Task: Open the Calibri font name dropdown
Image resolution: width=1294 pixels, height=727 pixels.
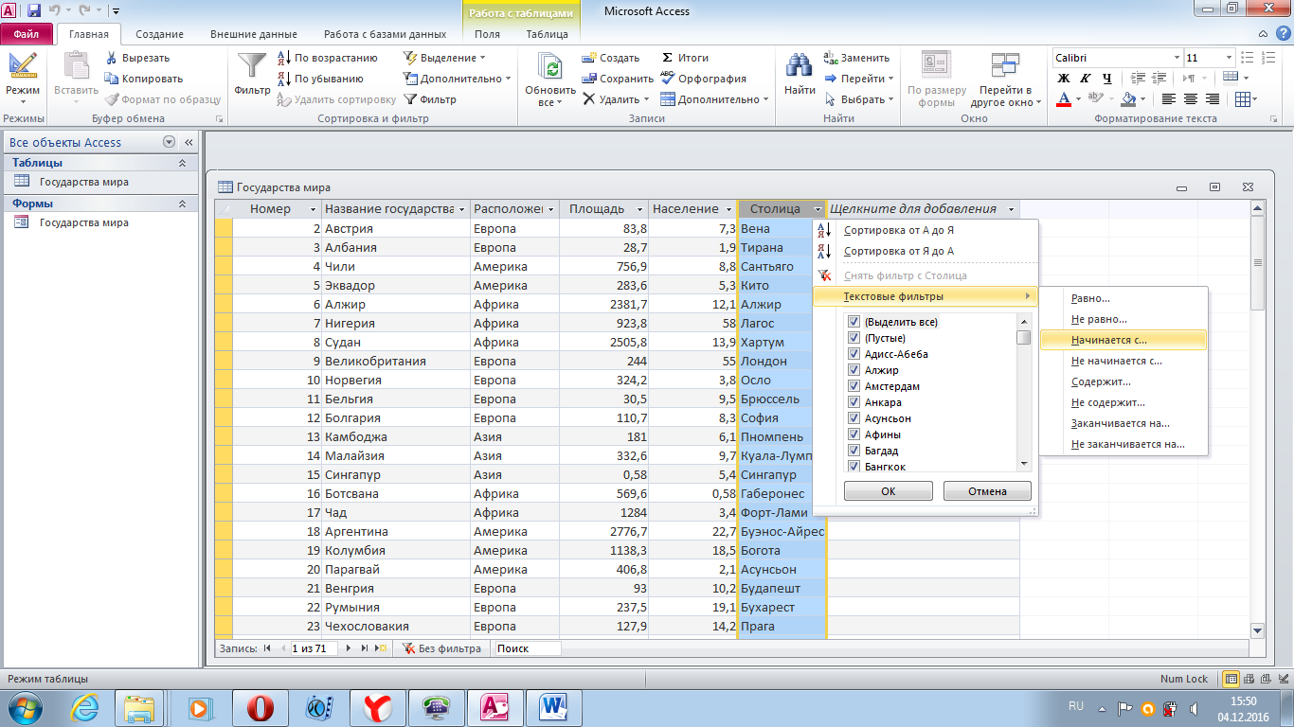Action: [x=1177, y=58]
